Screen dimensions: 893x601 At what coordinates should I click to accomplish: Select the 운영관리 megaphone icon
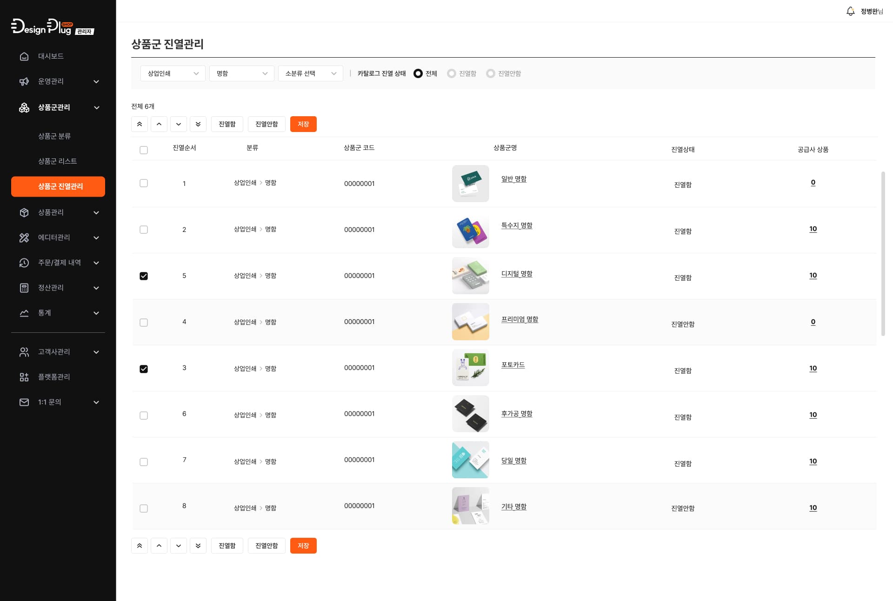(24, 81)
